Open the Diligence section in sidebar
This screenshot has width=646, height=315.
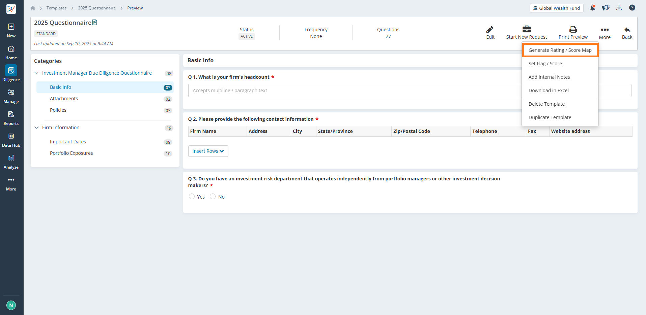tap(11, 73)
